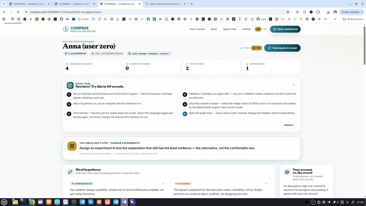Image resolution: width=366 pixels, height=206 pixels.
Task: Dismiss the quick tour
Action: tap(289, 125)
